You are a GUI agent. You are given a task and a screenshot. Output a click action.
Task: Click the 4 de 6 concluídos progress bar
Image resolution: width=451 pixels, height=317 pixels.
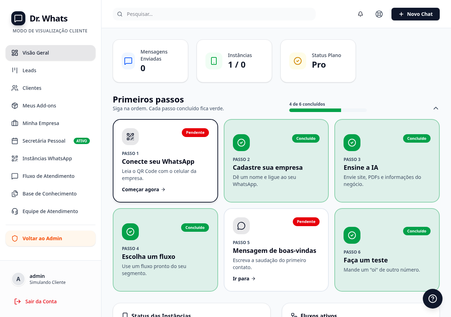coord(328,110)
